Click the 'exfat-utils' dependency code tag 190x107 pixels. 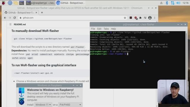19,58
